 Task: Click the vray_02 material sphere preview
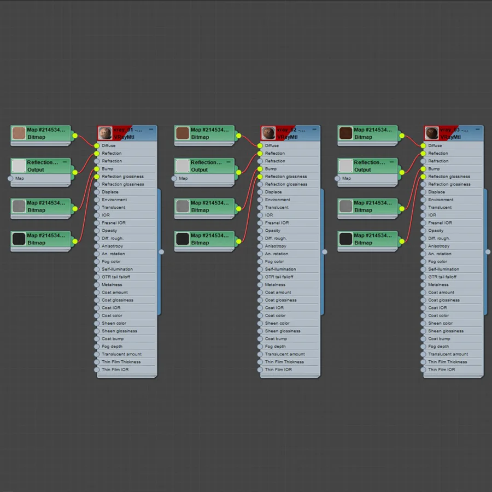click(x=268, y=133)
